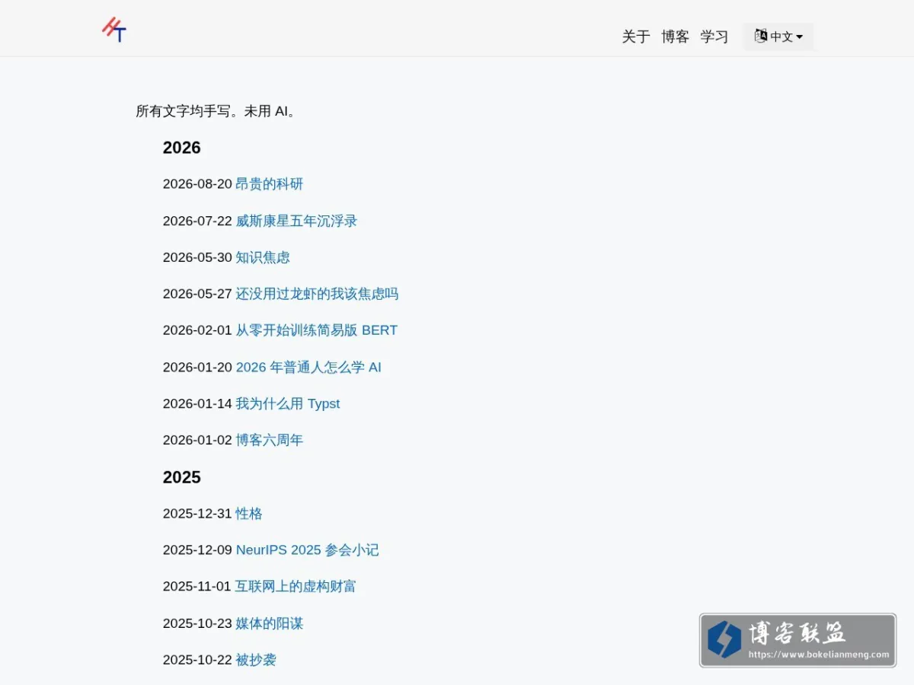Open the post 昂贵的科研
914x685 pixels.
pyautogui.click(x=269, y=184)
